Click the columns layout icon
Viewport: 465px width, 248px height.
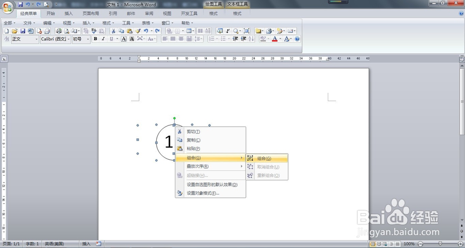click(x=200, y=31)
